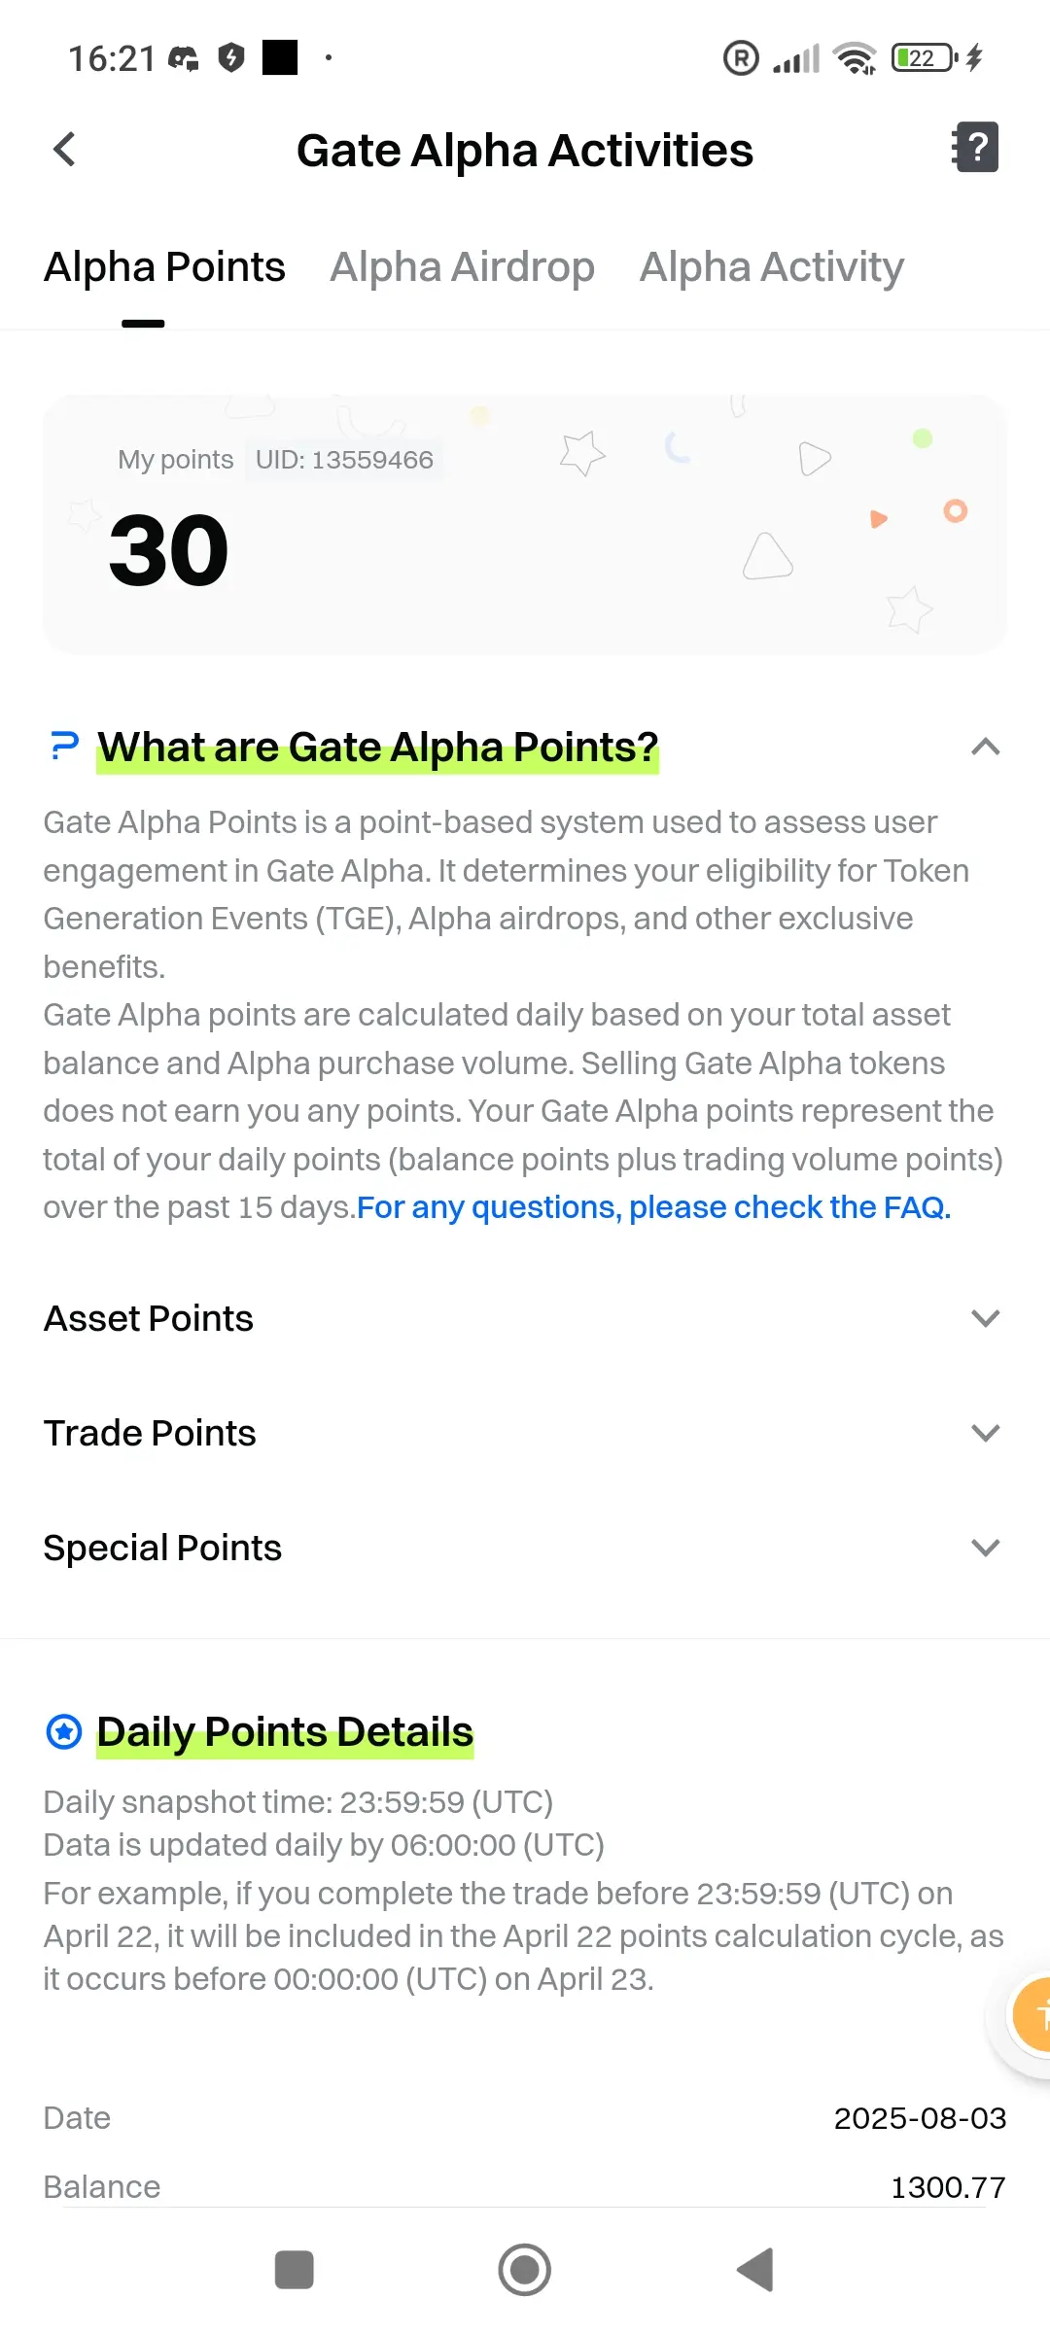Select the Alpha Points tab
This screenshot has height=2333, width=1050.
(164, 266)
